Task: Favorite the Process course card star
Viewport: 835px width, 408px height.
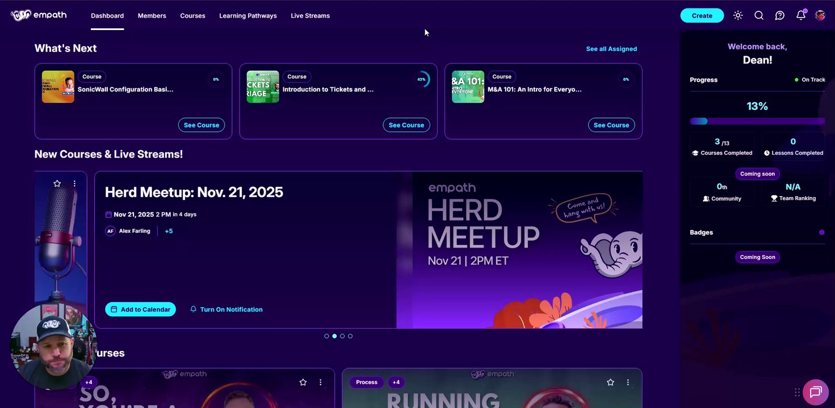Action: click(610, 382)
